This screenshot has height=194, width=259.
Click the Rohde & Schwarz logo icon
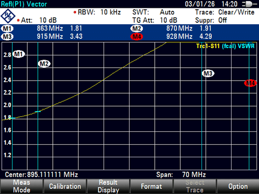point(8,16)
